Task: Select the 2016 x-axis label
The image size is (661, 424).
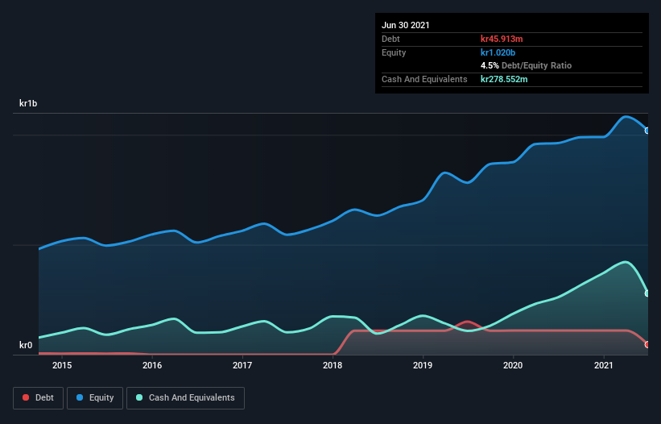Action: [152, 365]
